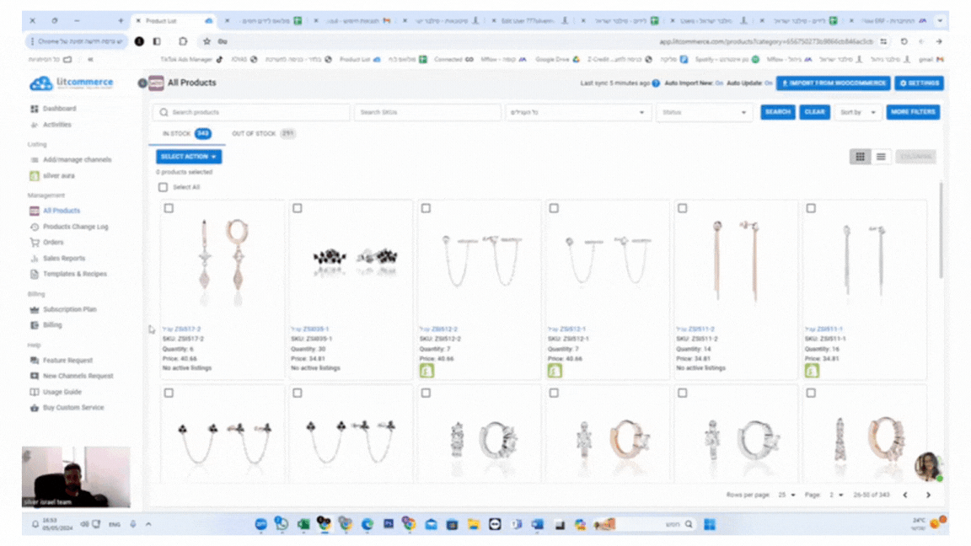Click Import from WooCommerce button
The width and height of the screenshot is (971, 546).
click(x=833, y=83)
